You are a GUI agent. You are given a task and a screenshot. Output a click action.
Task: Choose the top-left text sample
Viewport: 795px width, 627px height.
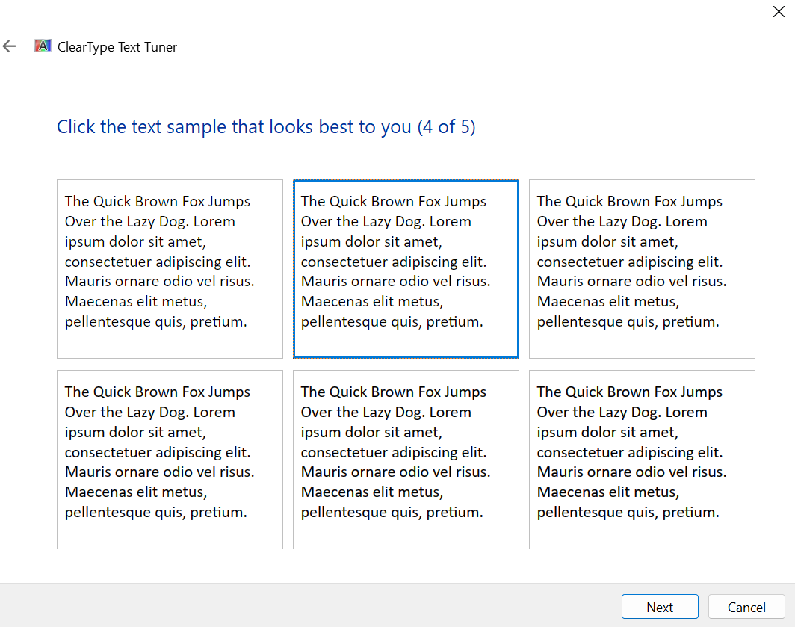coord(170,268)
